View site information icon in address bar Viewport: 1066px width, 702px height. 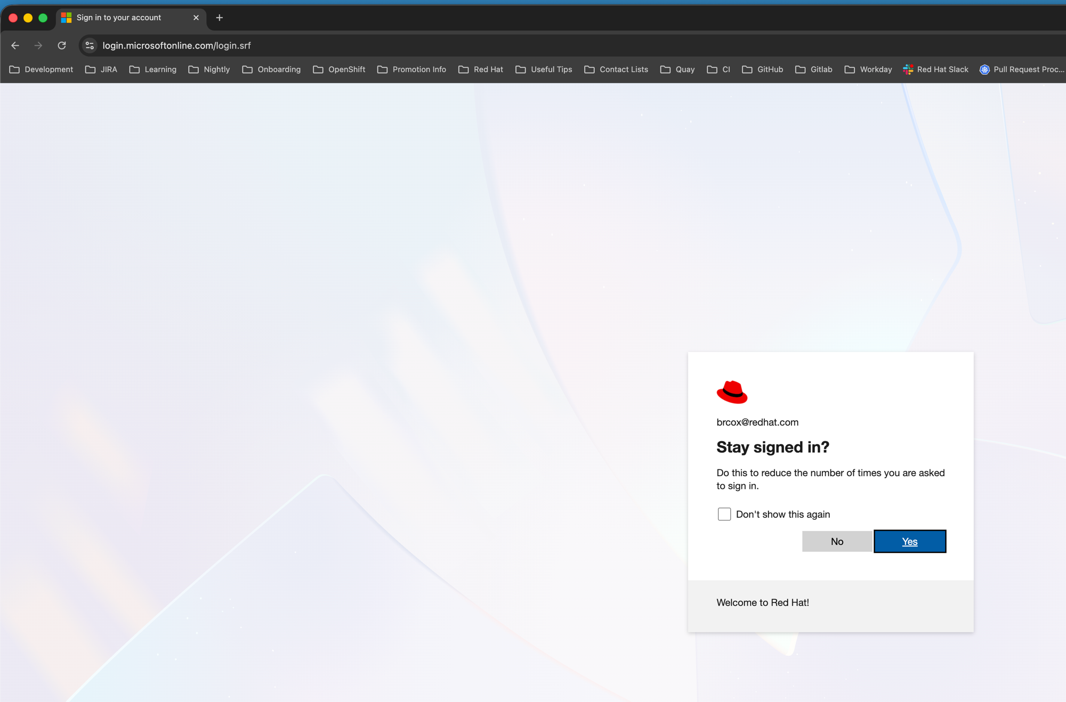(x=90, y=46)
